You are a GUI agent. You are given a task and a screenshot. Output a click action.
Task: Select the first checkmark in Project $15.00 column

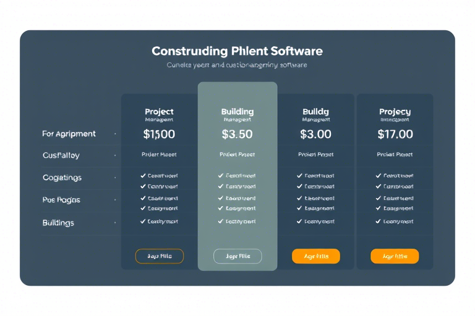tap(143, 175)
